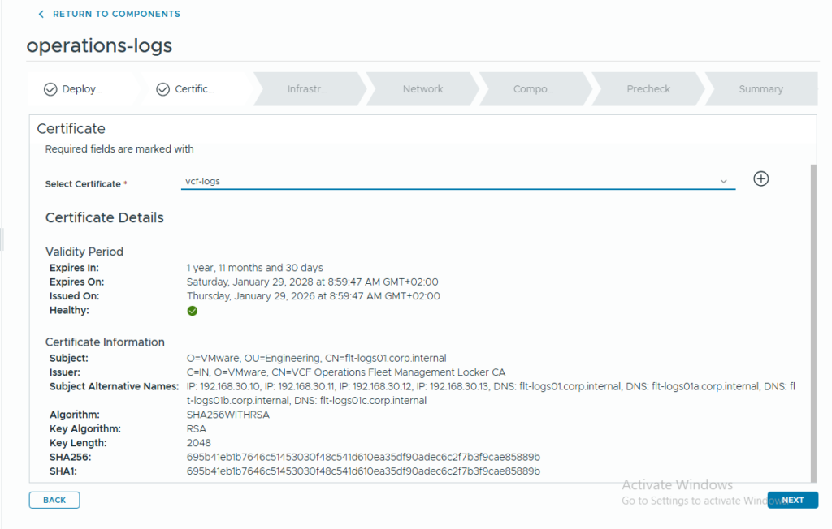Add a new certificate with plus icon
832x529 pixels.
[760, 179]
